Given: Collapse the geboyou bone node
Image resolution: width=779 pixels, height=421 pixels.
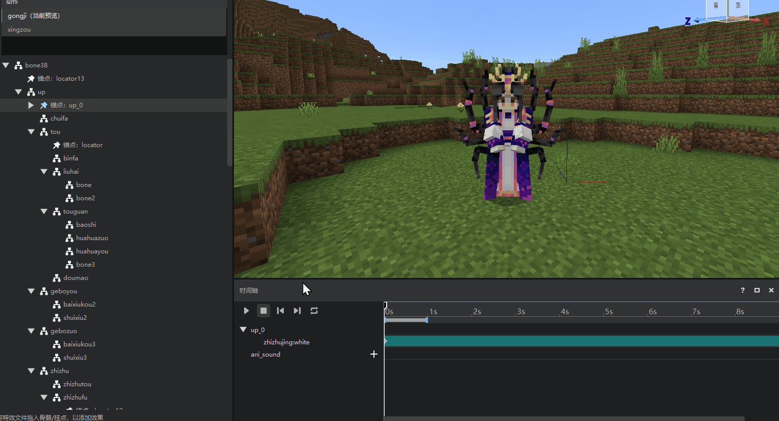Looking at the screenshot, I should click(31, 291).
